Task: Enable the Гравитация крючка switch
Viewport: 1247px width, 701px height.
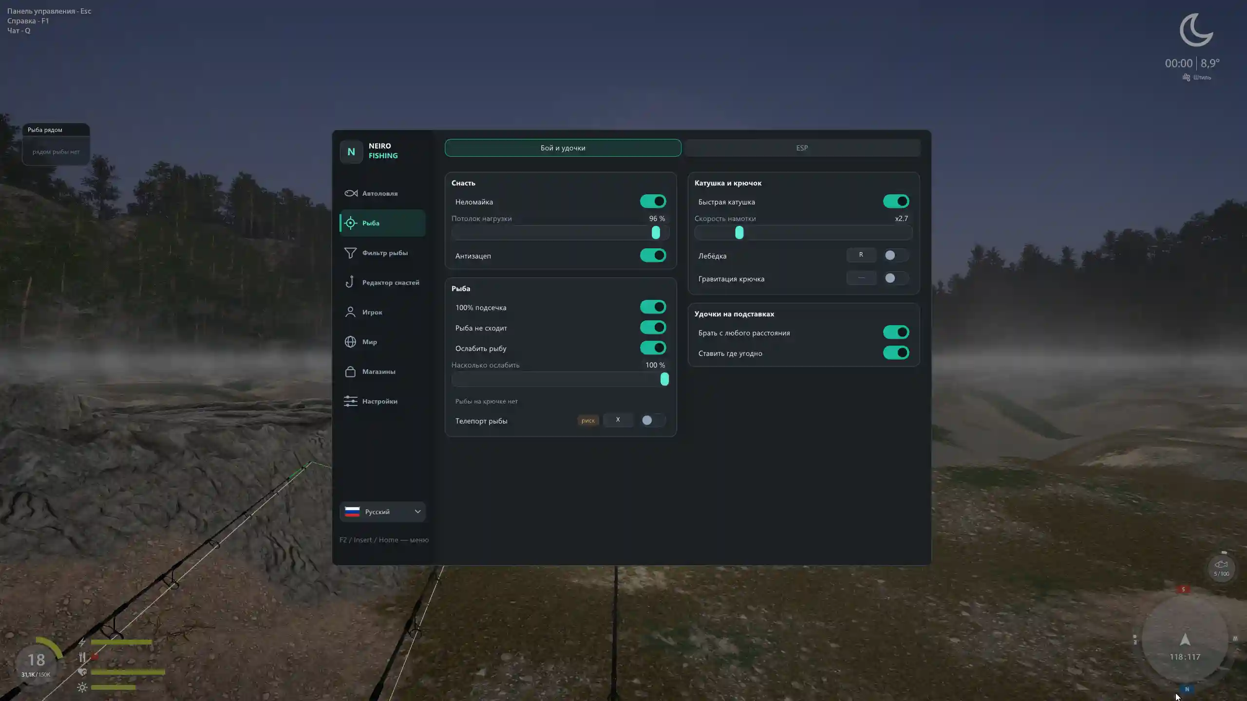Action: tap(896, 278)
